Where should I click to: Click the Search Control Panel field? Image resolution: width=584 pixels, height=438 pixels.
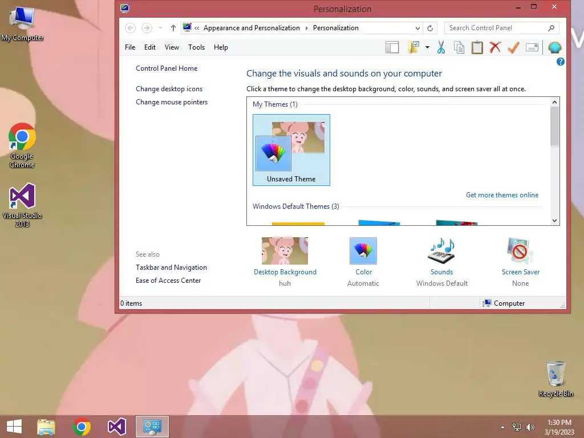tap(501, 28)
